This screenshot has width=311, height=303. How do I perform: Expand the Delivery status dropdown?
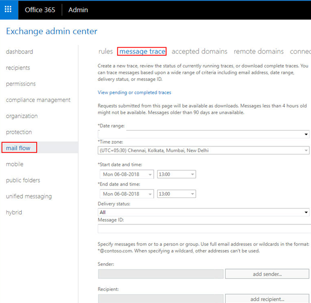pos(203,212)
